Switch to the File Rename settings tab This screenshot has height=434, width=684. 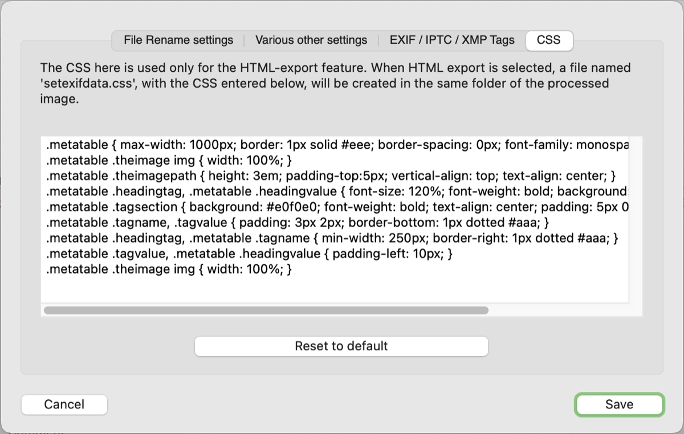(178, 40)
